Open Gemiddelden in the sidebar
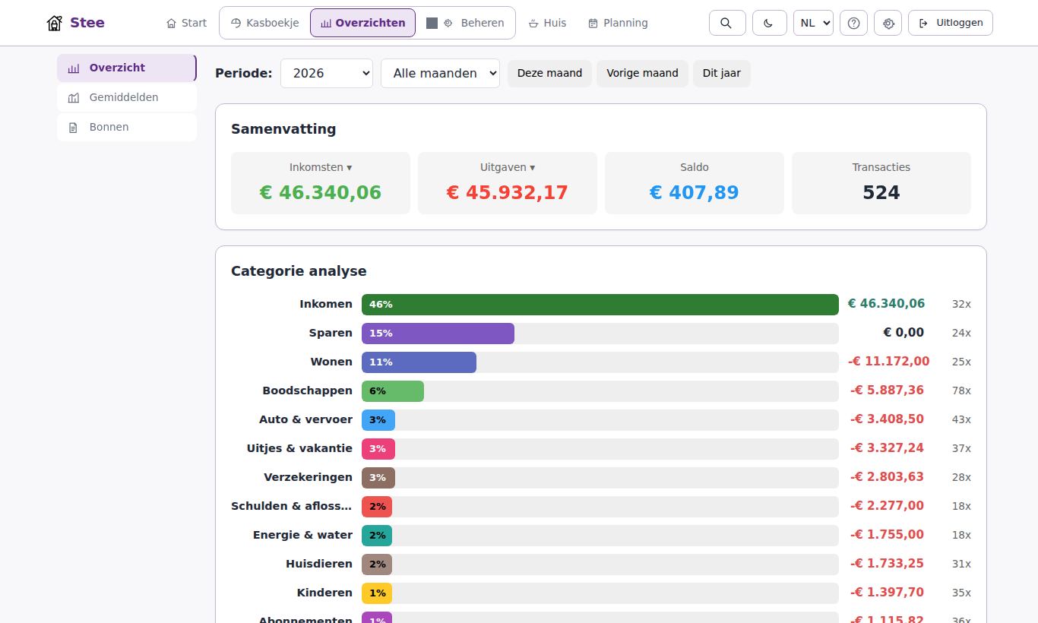This screenshot has width=1038, height=623. tap(126, 97)
